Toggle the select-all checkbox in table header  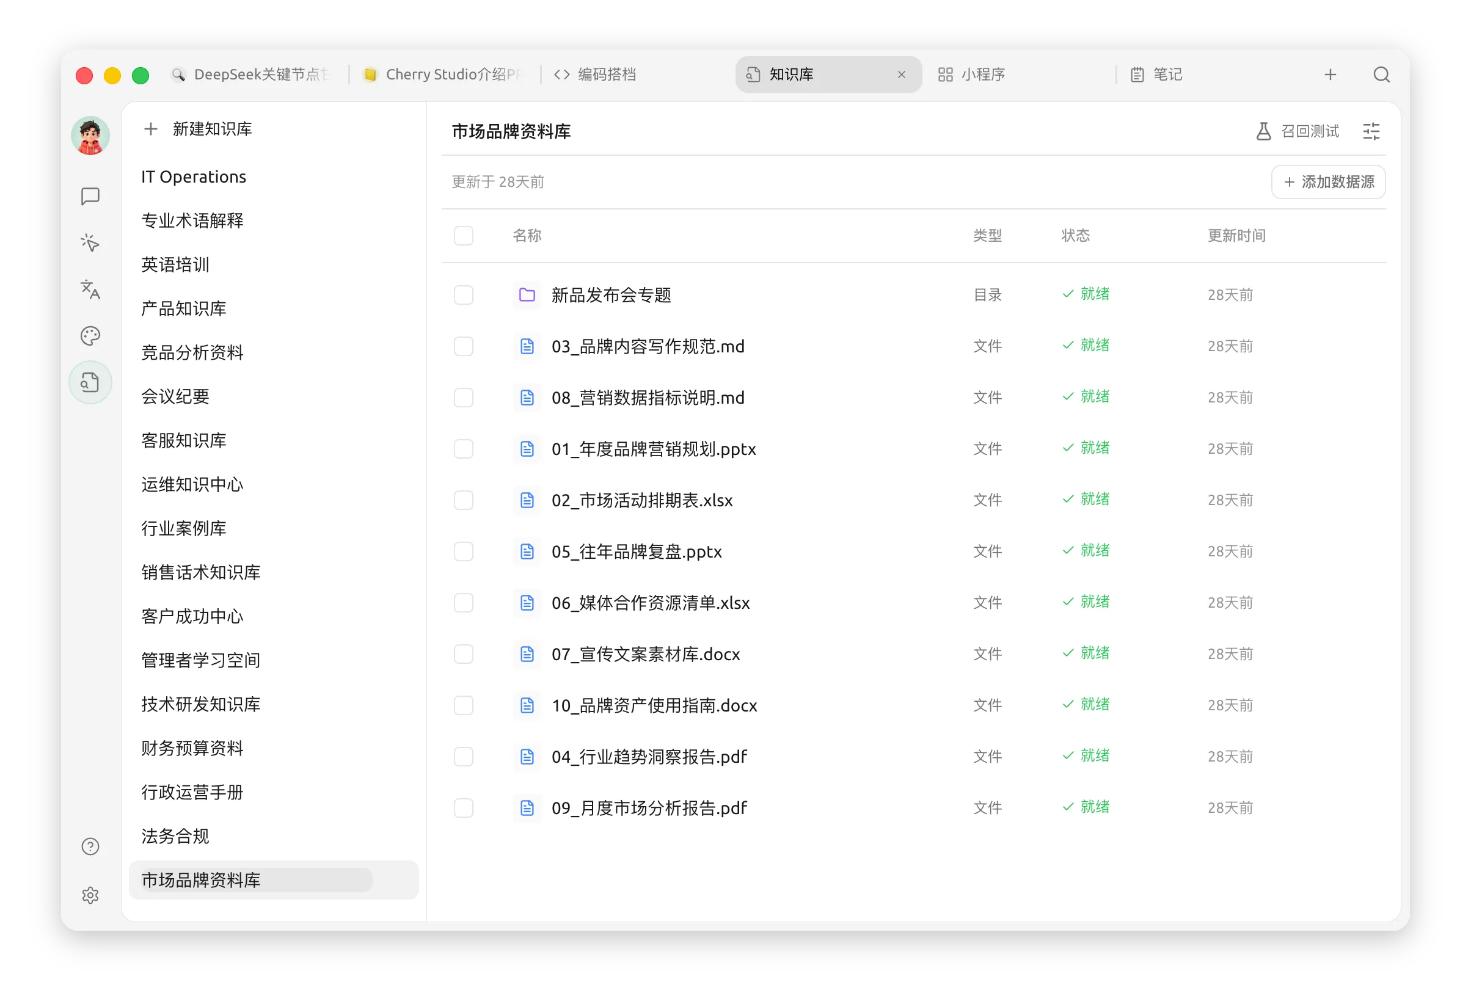point(463,235)
